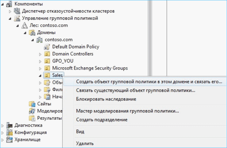The image size is (227, 148).
Task: Click the Failover Cluster Manager icon
Action: (17, 11)
